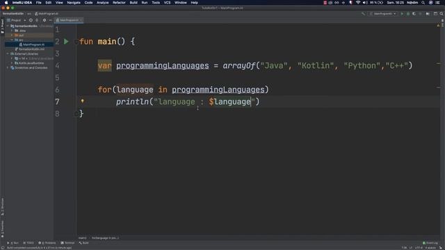445x250 pixels.
Task: Open Project panel settings gear
Action: 44,20
